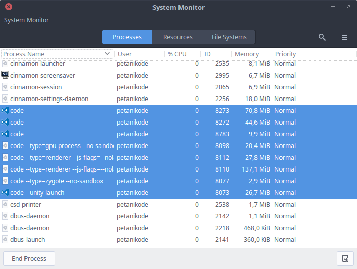Select the cinnamon-launcher process name
Image resolution: width=357 pixels, height=269 pixels.
(x=38, y=64)
